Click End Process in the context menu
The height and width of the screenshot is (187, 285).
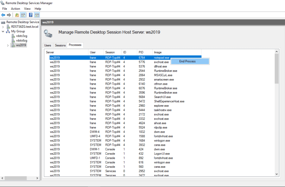pos(190,61)
